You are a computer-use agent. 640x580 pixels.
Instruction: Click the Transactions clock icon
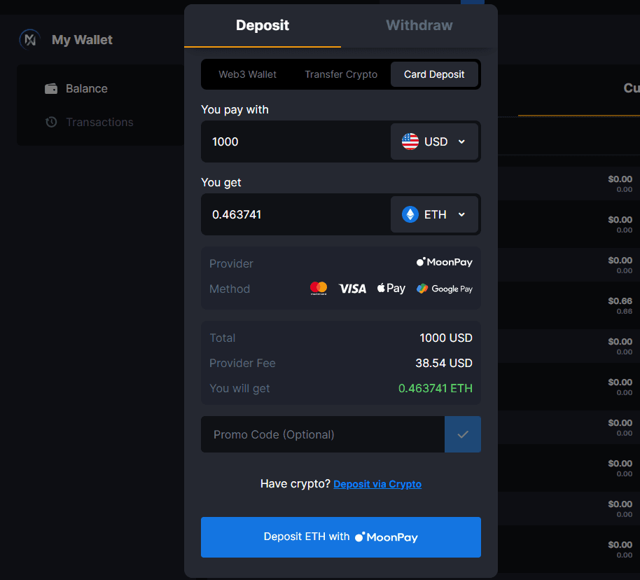pyautogui.click(x=51, y=122)
